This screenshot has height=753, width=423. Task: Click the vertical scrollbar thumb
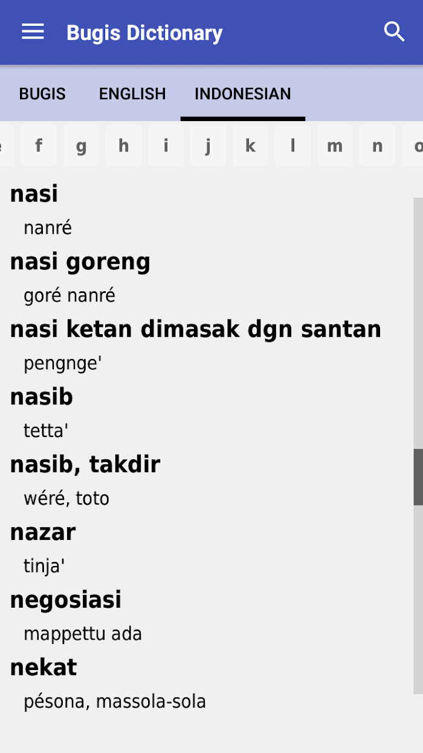point(418,477)
